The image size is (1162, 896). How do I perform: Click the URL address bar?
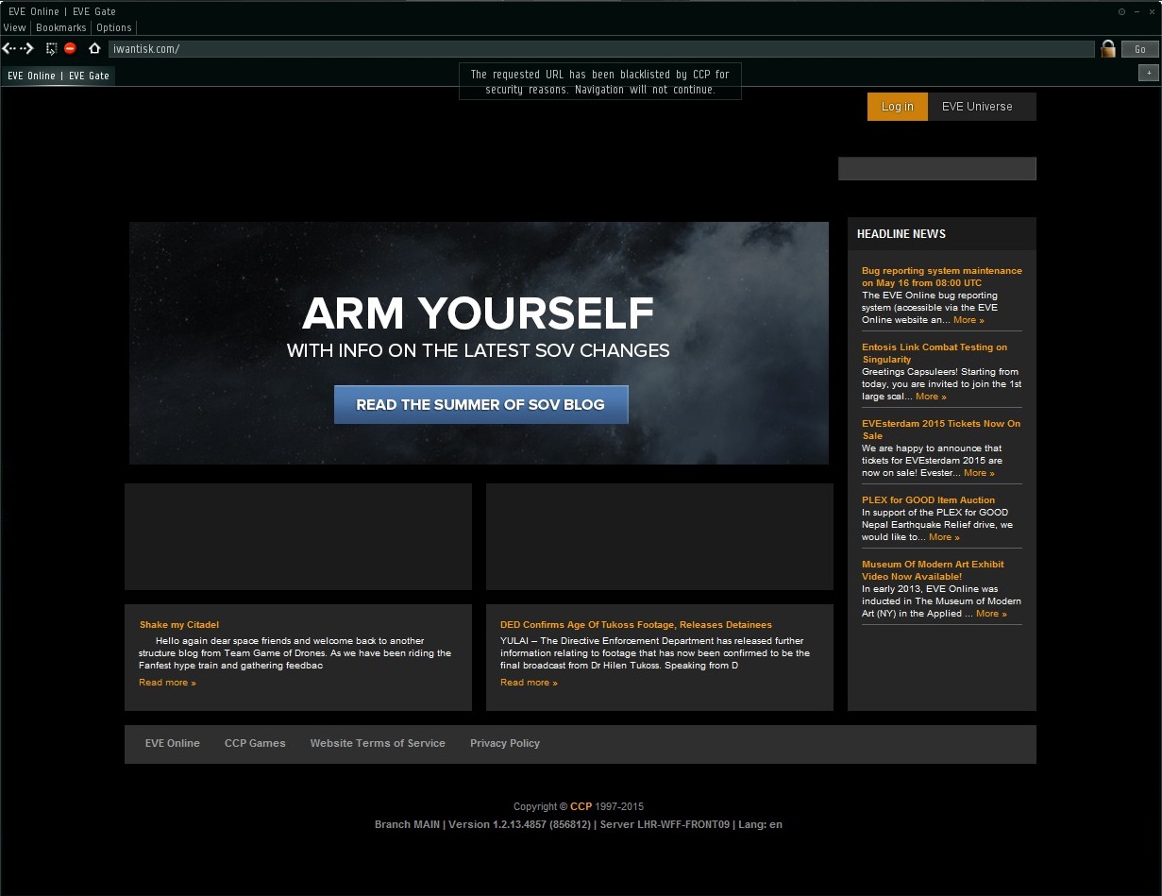601,49
